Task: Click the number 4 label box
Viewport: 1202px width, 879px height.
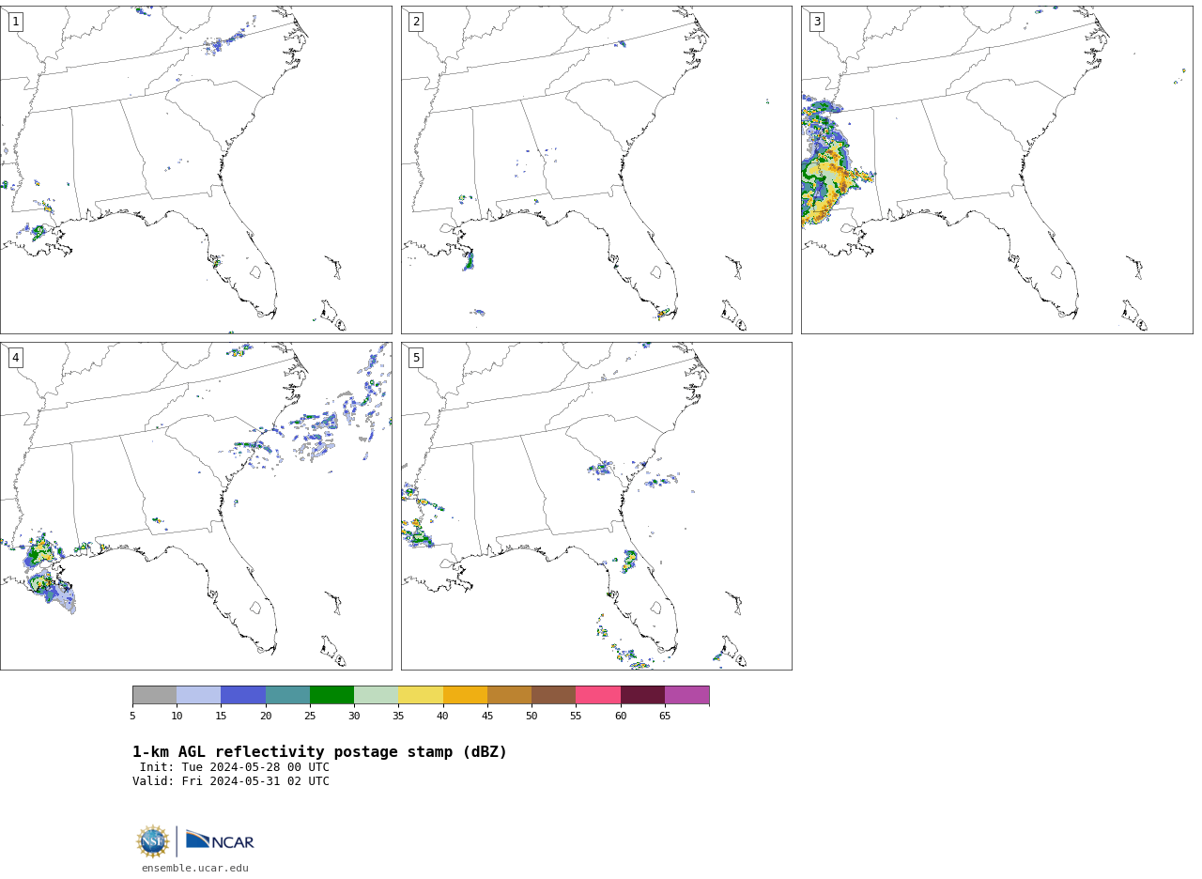Action: [15, 358]
